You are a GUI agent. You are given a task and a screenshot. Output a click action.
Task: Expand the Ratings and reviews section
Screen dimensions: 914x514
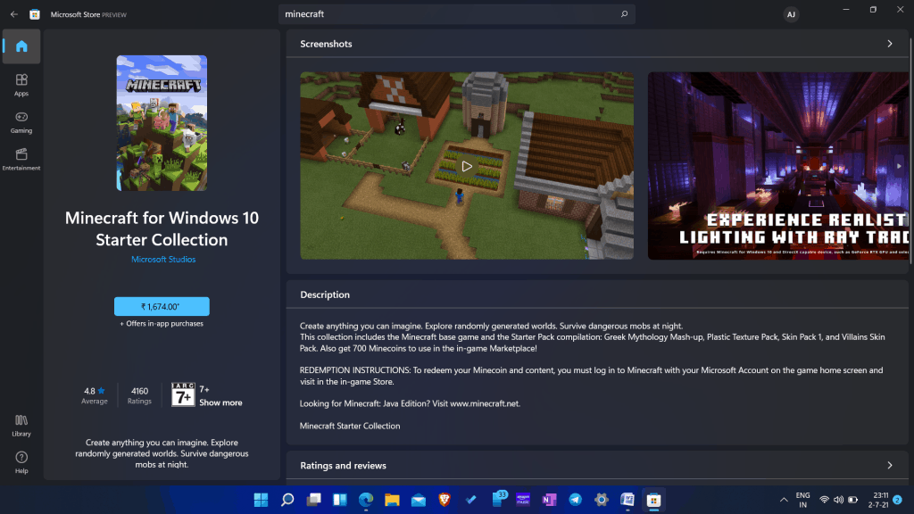point(890,465)
